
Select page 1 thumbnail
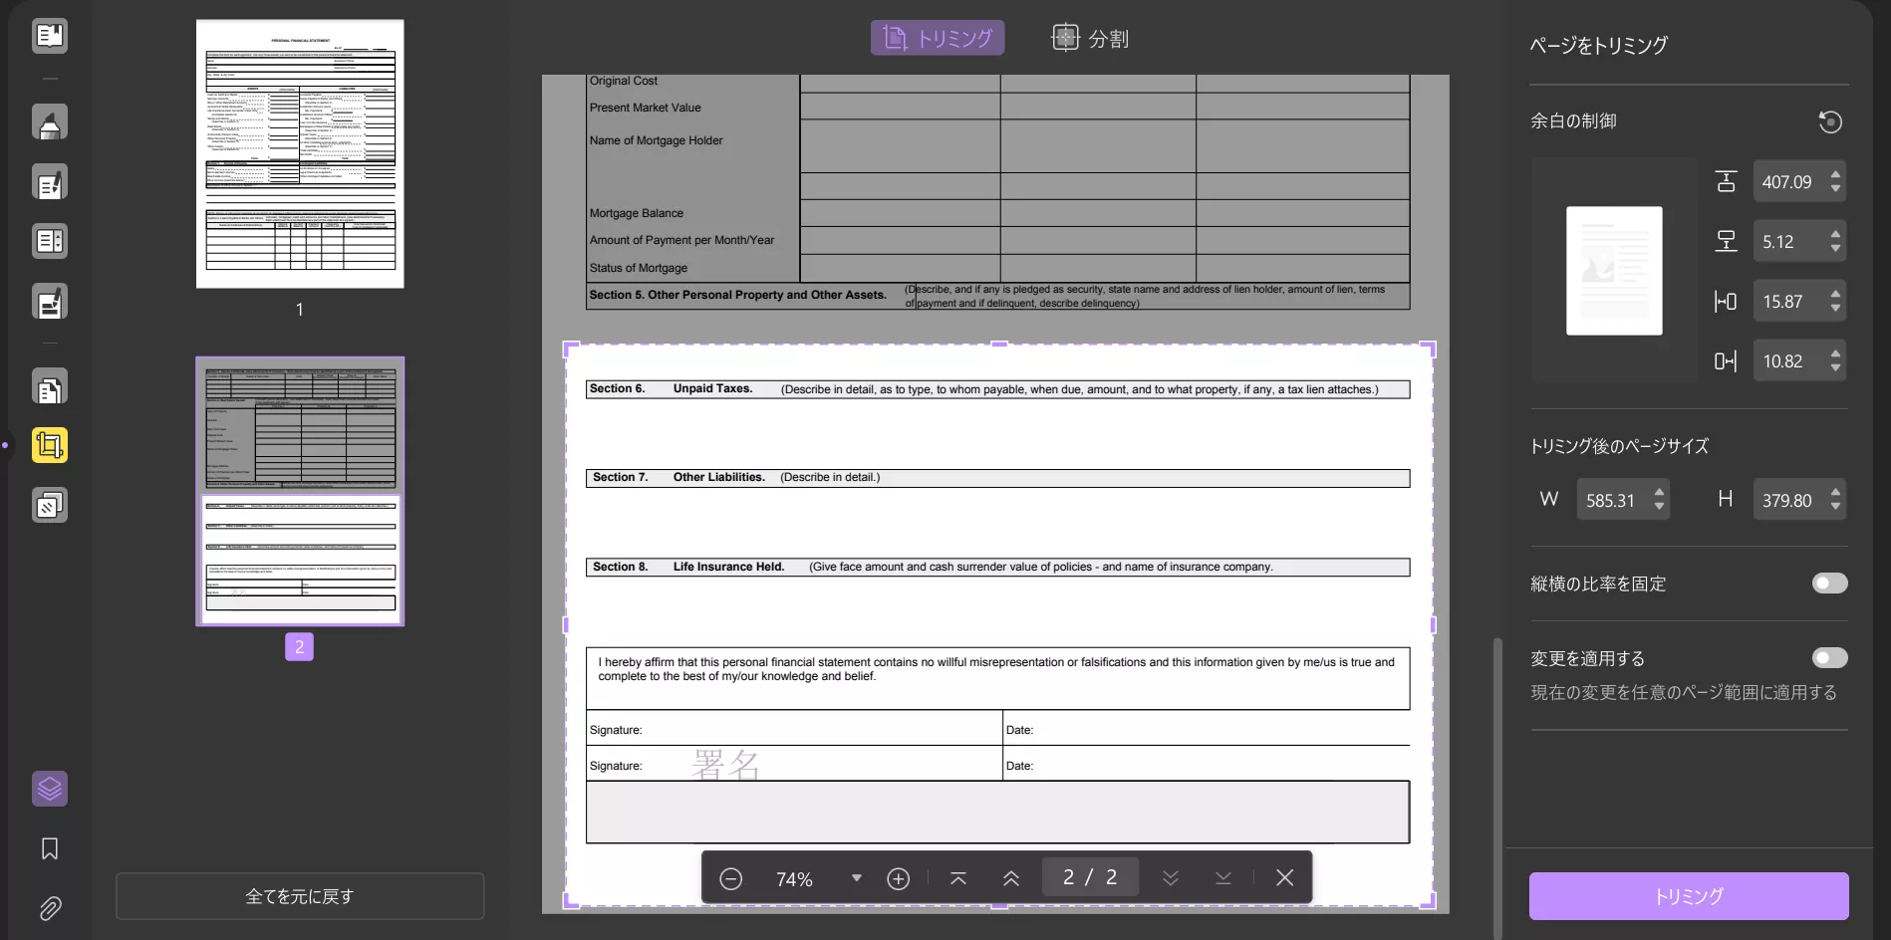tap(300, 154)
